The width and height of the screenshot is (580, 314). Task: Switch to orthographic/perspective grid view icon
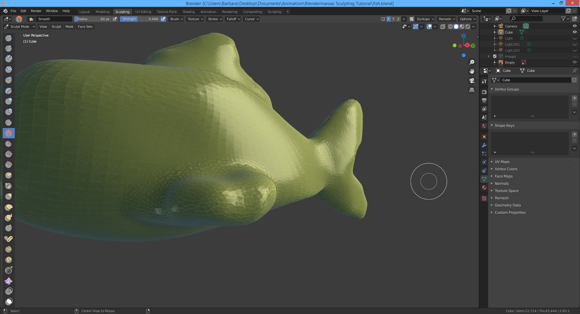tap(472, 90)
